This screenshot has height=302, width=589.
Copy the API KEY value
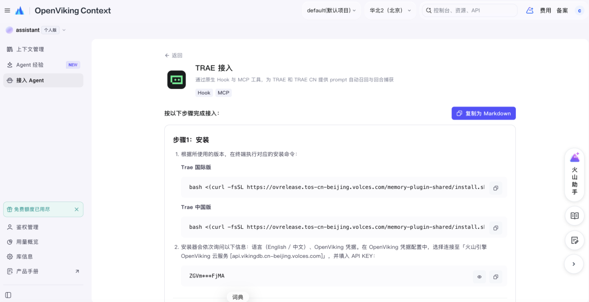pyautogui.click(x=495, y=277)
